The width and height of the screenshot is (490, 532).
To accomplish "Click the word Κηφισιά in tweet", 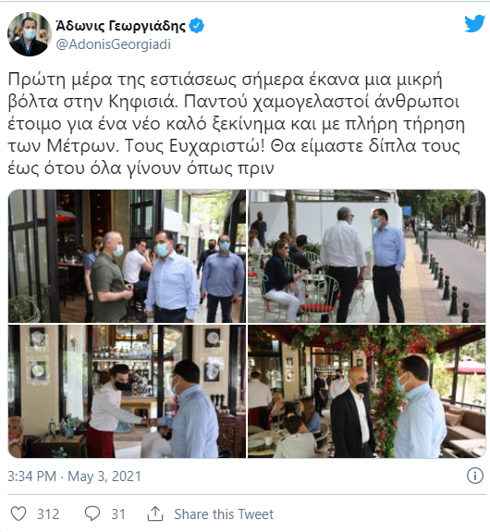I will coord(143,102).
